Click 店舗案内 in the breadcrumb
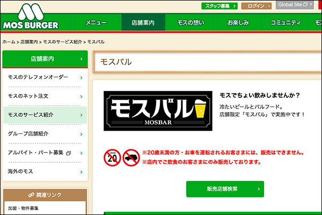This screenshot has width=322, height=215. (x=29, y=42)
